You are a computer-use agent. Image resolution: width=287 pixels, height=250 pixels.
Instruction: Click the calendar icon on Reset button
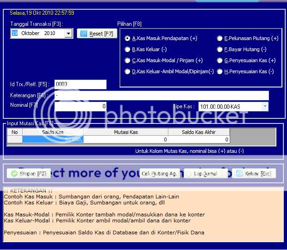[x=84, y=34]
